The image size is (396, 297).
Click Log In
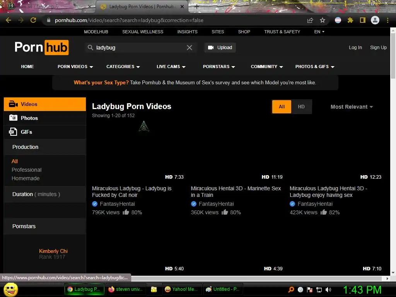click(x=355, y=48)
